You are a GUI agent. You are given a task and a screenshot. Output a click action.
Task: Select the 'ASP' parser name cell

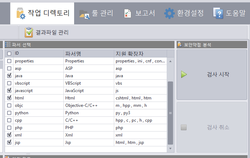[x=89, y=68]
